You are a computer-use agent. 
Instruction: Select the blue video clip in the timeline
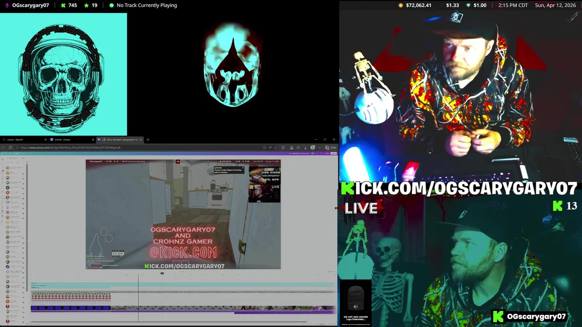[x=70, y=308]
